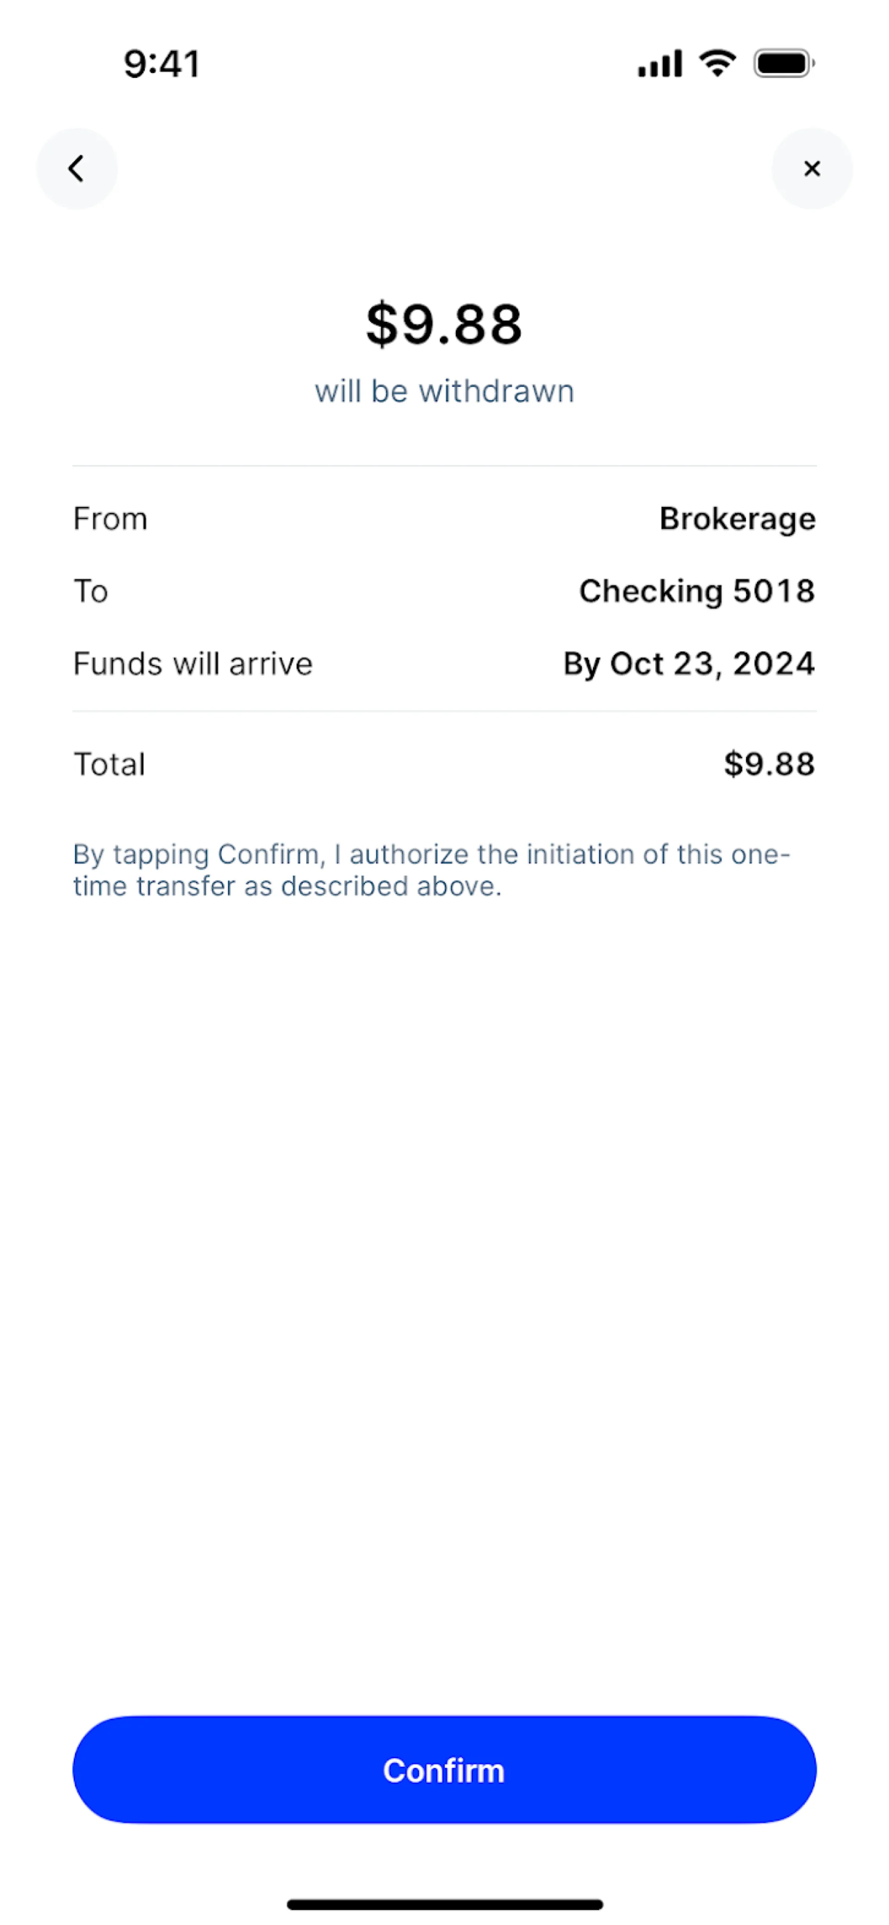Tap the From row label
This screenshot has height=1925, width=889.
[x=111, y=519]
